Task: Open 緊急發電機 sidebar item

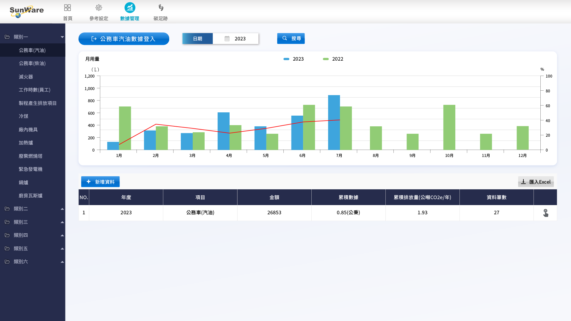Action: click(31, 169)
